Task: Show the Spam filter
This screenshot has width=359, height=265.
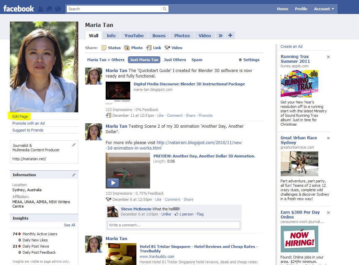Action: (x=197, y=60)
